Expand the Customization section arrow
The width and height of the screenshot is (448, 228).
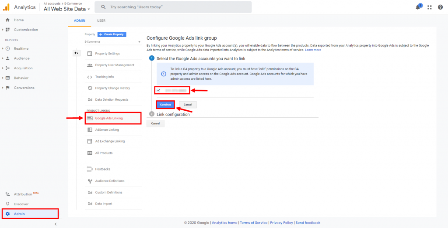(x=3, y=30)
